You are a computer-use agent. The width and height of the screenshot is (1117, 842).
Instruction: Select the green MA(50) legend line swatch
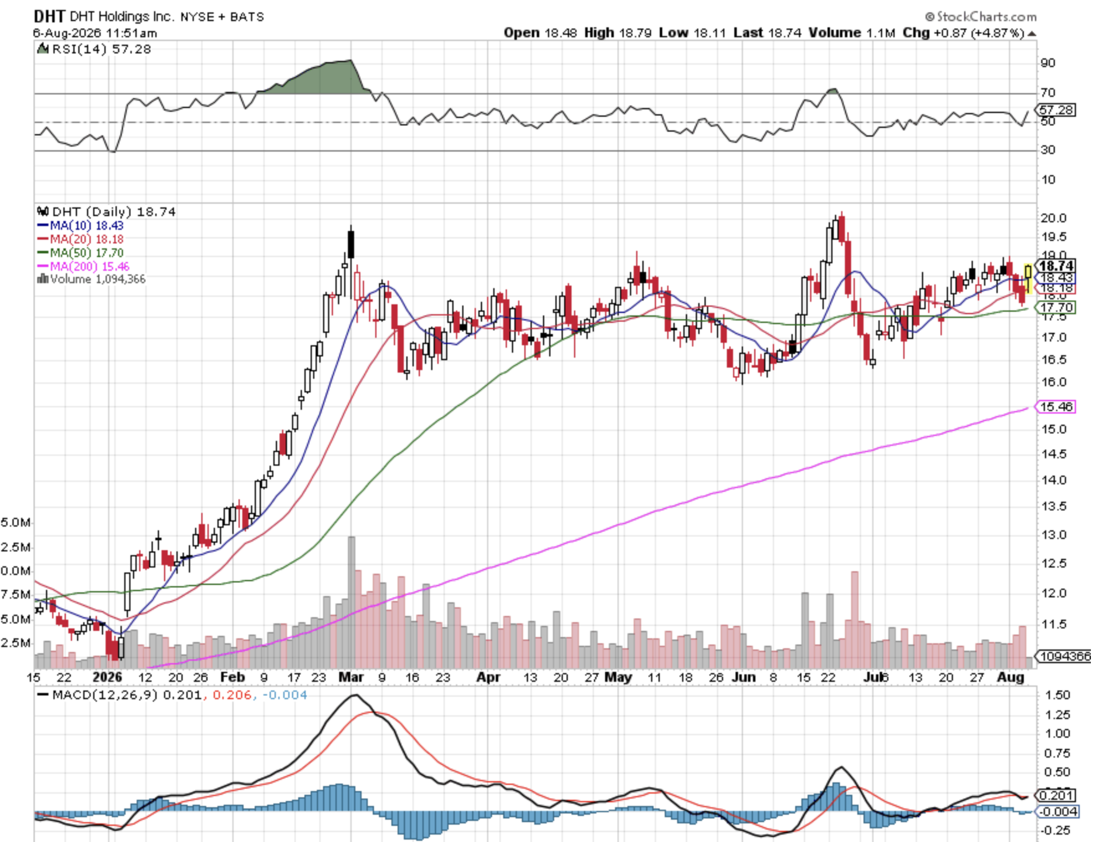(43, 253)
